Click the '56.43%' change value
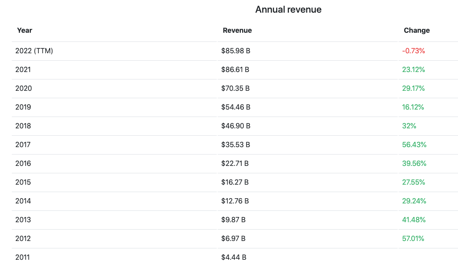 pyautogui.click(x=414, y=145)
